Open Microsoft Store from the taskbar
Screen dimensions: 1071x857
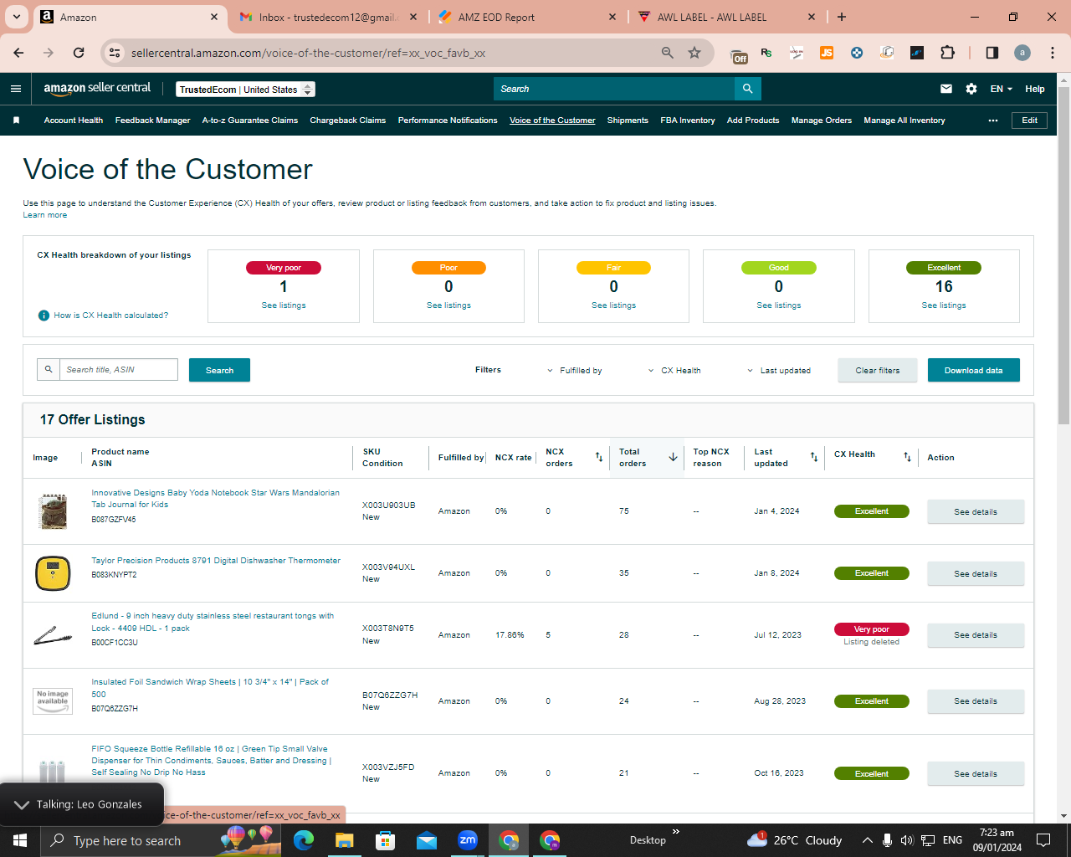click(x=385, y=840)
